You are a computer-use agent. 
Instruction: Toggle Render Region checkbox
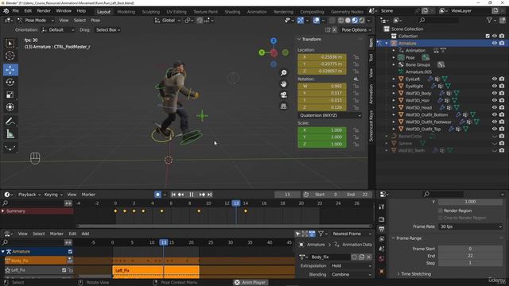click(441, 211)
